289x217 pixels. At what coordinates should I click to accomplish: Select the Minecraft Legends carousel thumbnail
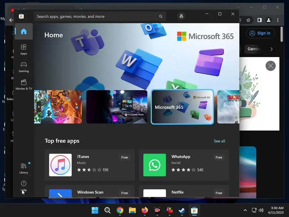[58, 107]
